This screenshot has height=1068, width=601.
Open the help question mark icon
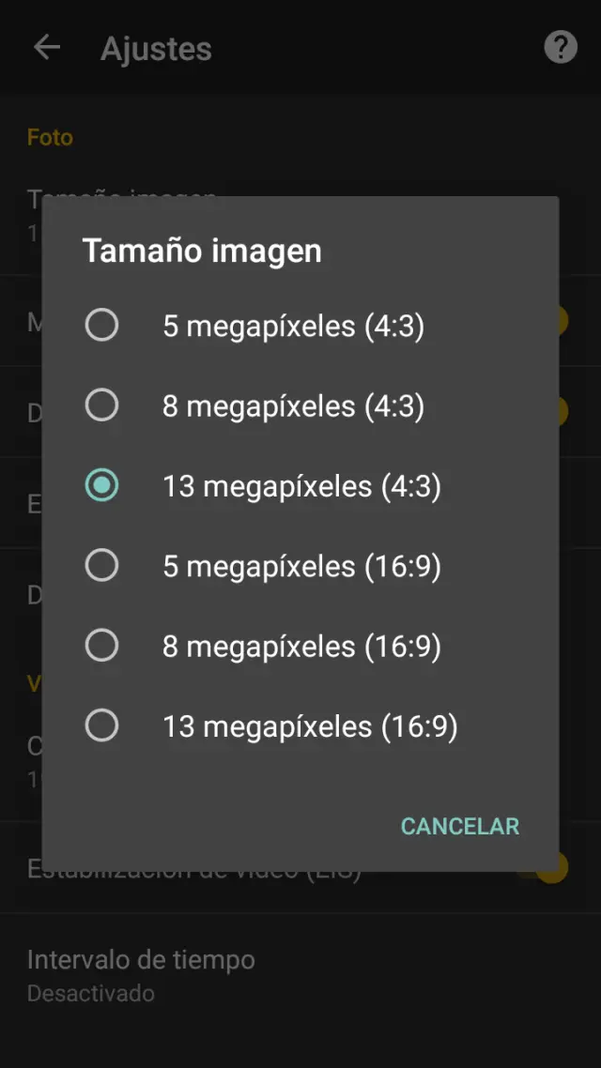(561, 47)
